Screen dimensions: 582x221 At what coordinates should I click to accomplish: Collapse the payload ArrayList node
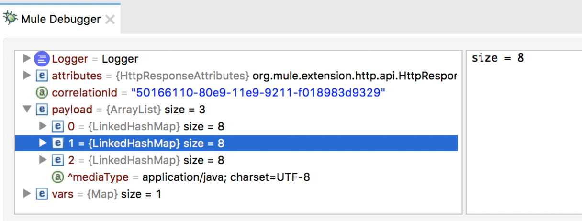(27, 110)
